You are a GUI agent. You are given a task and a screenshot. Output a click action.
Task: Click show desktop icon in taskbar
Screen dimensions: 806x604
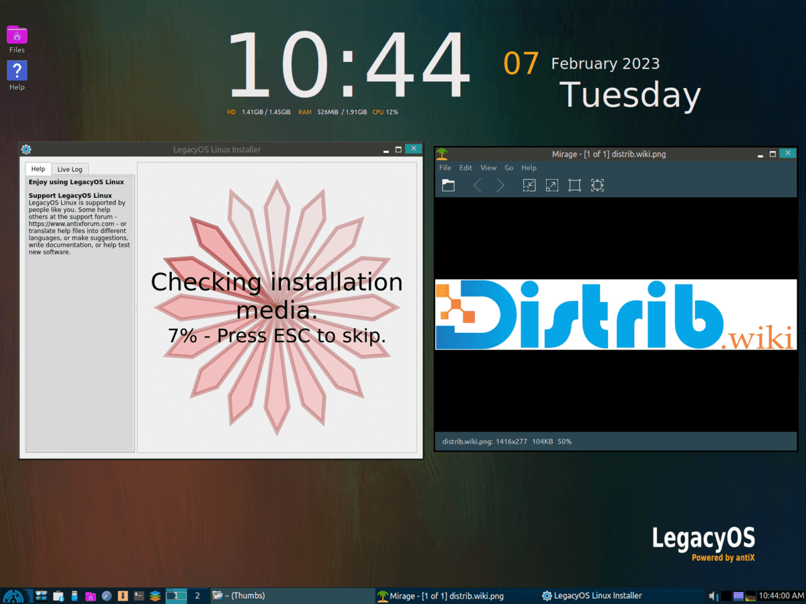[42, 595]
